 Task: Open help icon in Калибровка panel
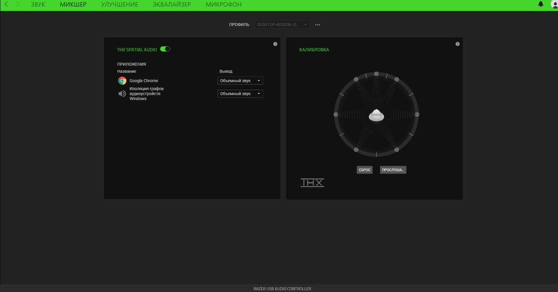tap(457, 44)
